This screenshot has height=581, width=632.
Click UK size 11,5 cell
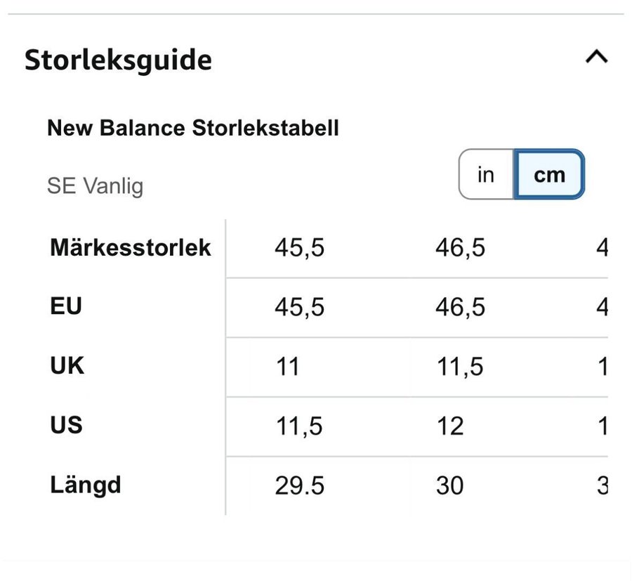tap(460, 367)
